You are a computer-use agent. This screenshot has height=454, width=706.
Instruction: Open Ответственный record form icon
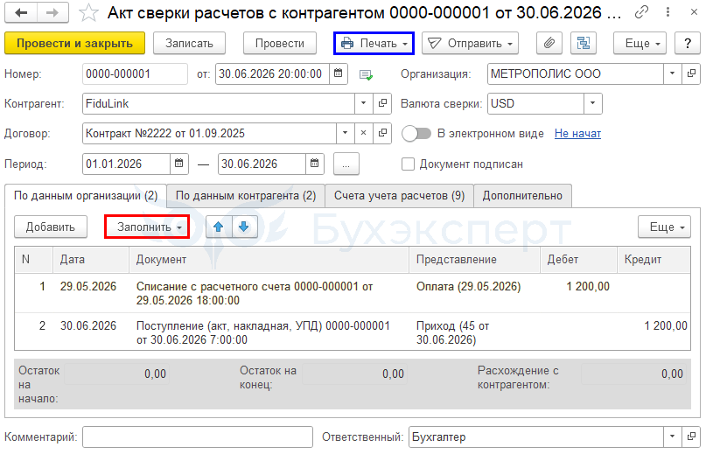(x=691, y=437)
